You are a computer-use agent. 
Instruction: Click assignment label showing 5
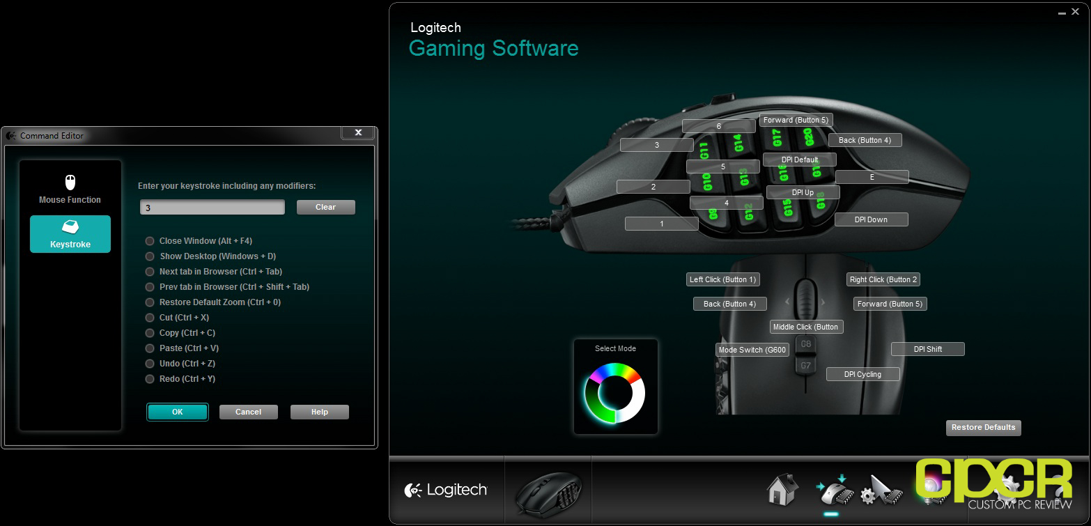click(x=723, y=167)
